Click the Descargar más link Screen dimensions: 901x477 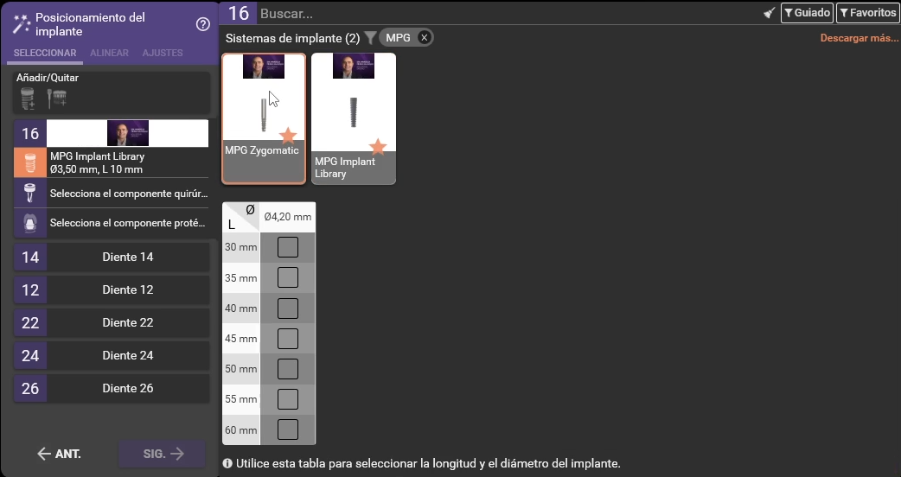[x=859, y=38]
